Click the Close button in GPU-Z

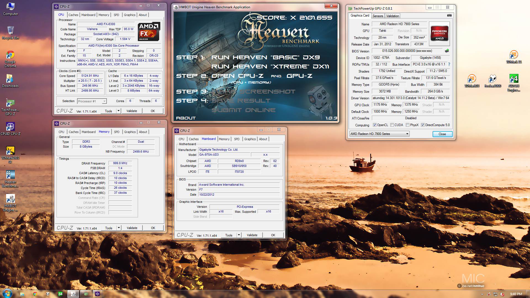442,134
